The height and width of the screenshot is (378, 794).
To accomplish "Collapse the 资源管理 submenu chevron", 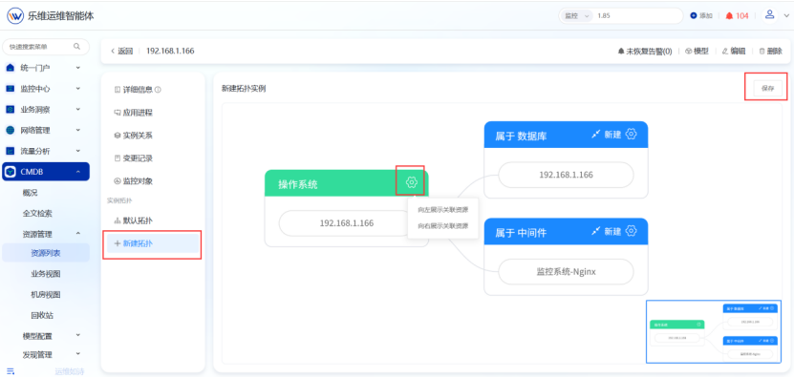I will 78,233.
